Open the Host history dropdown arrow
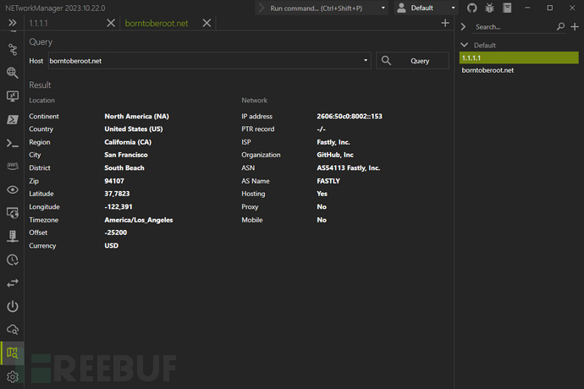Viewport: 584px width, 389px height. pos(366,61)
